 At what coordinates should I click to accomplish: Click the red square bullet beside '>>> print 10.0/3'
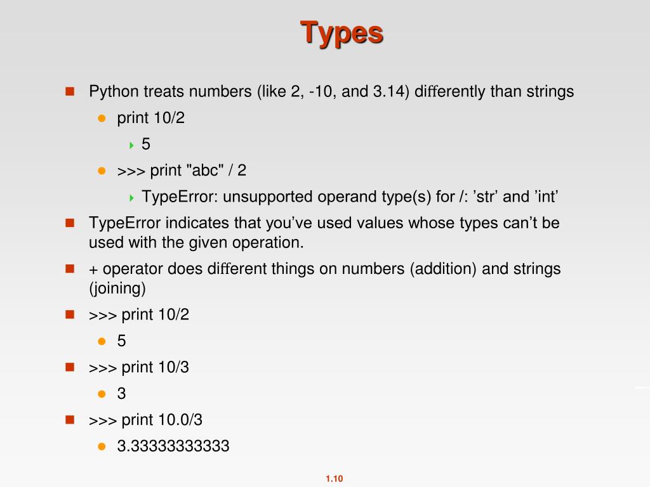(70, 420)
